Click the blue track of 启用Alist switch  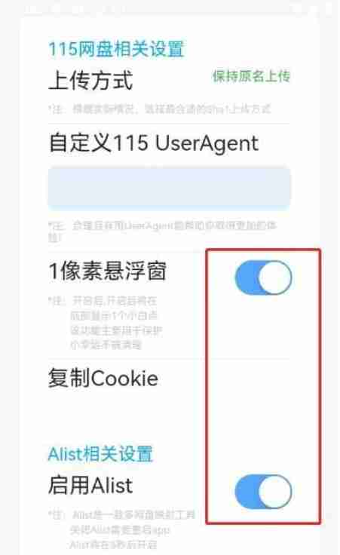247,492
